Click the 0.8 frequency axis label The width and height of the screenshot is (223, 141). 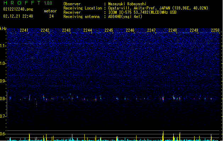[x=3, y=99]
